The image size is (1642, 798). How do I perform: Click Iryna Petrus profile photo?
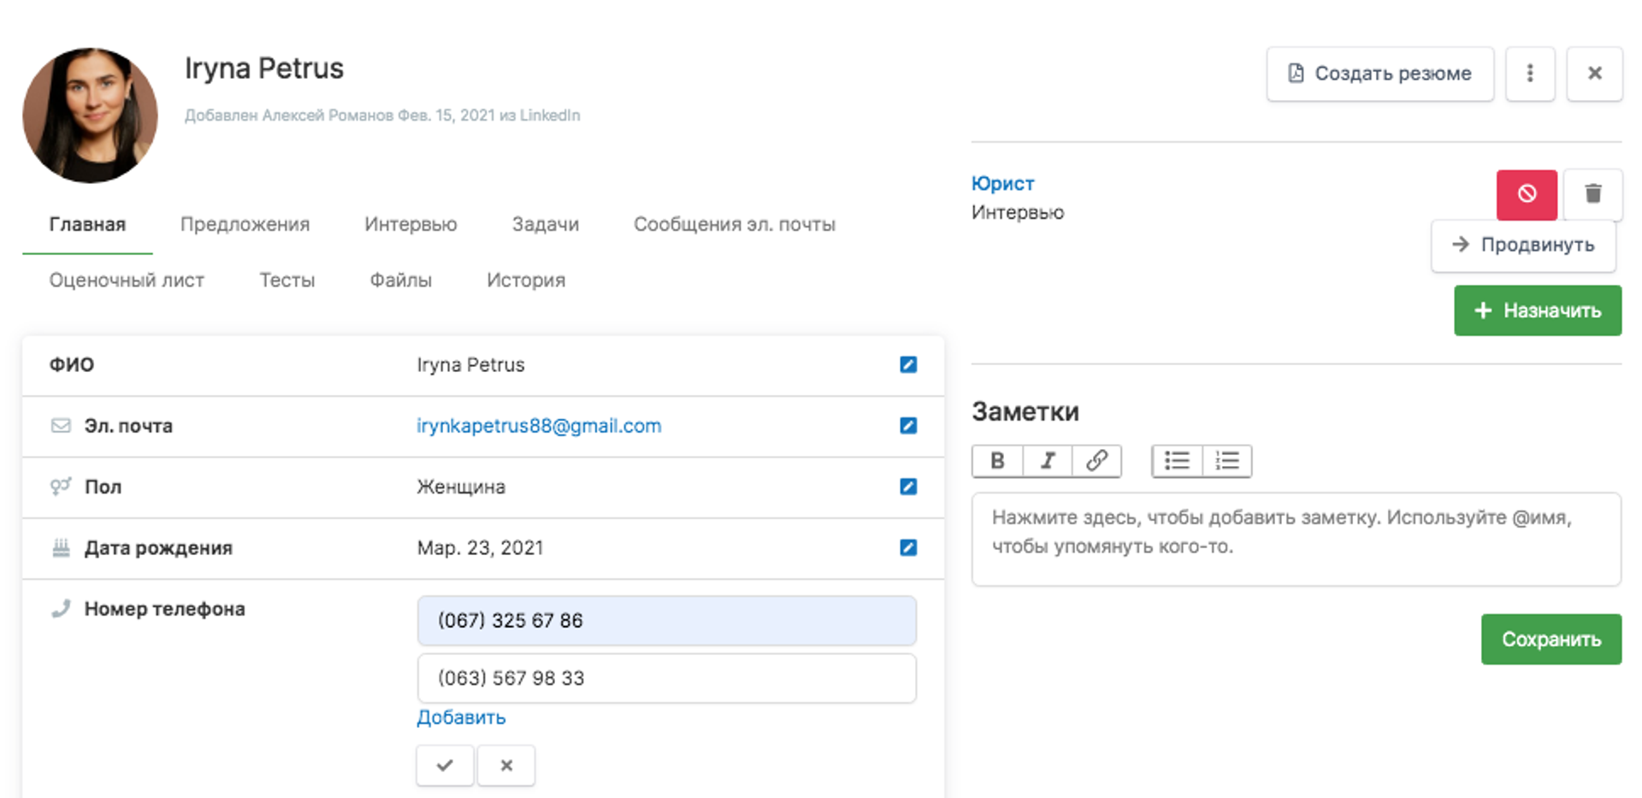click(x=90, y=115)
